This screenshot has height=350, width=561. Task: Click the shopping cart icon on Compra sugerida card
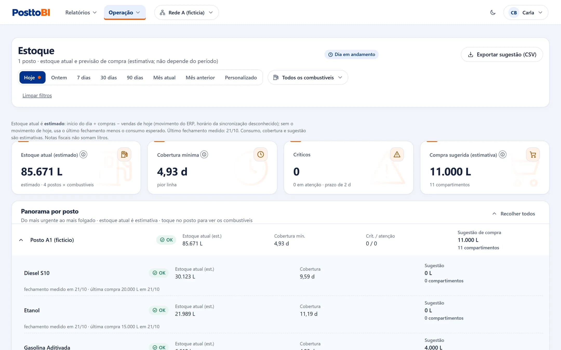pos(533,155)
